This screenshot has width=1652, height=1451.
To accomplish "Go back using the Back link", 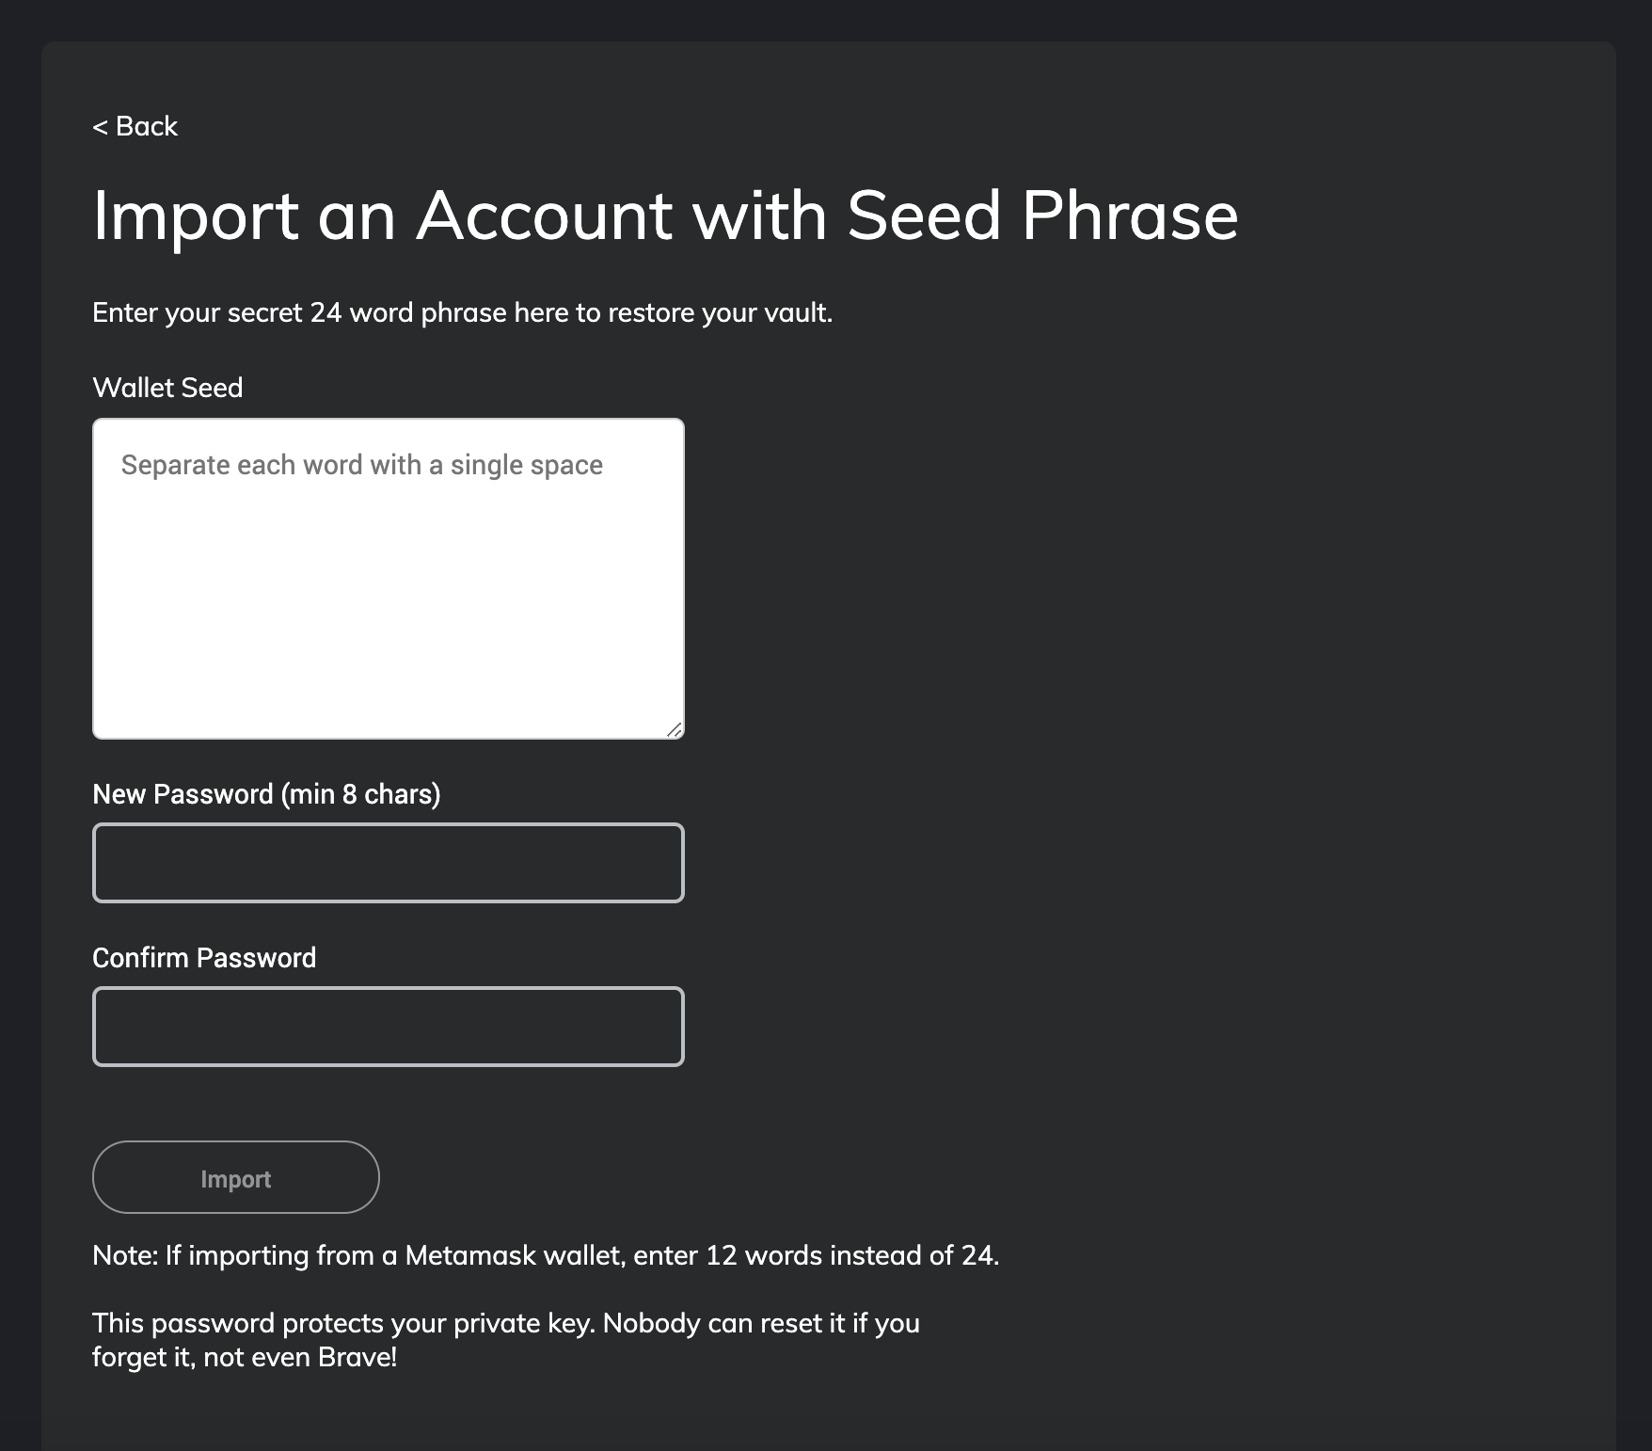I will [x=135, y=126].
